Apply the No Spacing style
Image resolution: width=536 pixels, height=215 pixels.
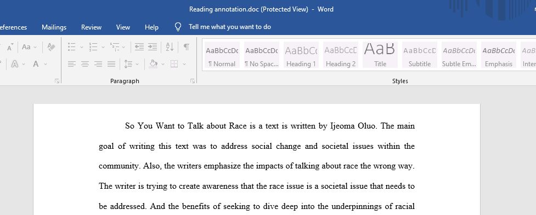[x=262, y=55]
